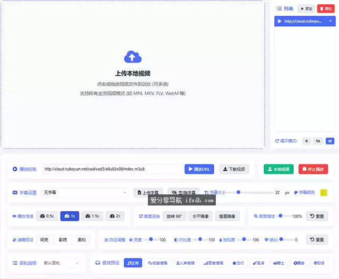Image resolution: width=339 pixels, height=279 pixels.
Task: Select sequential play arrow in loop mode
Action: pyautogui.click(x=306, y=141)
